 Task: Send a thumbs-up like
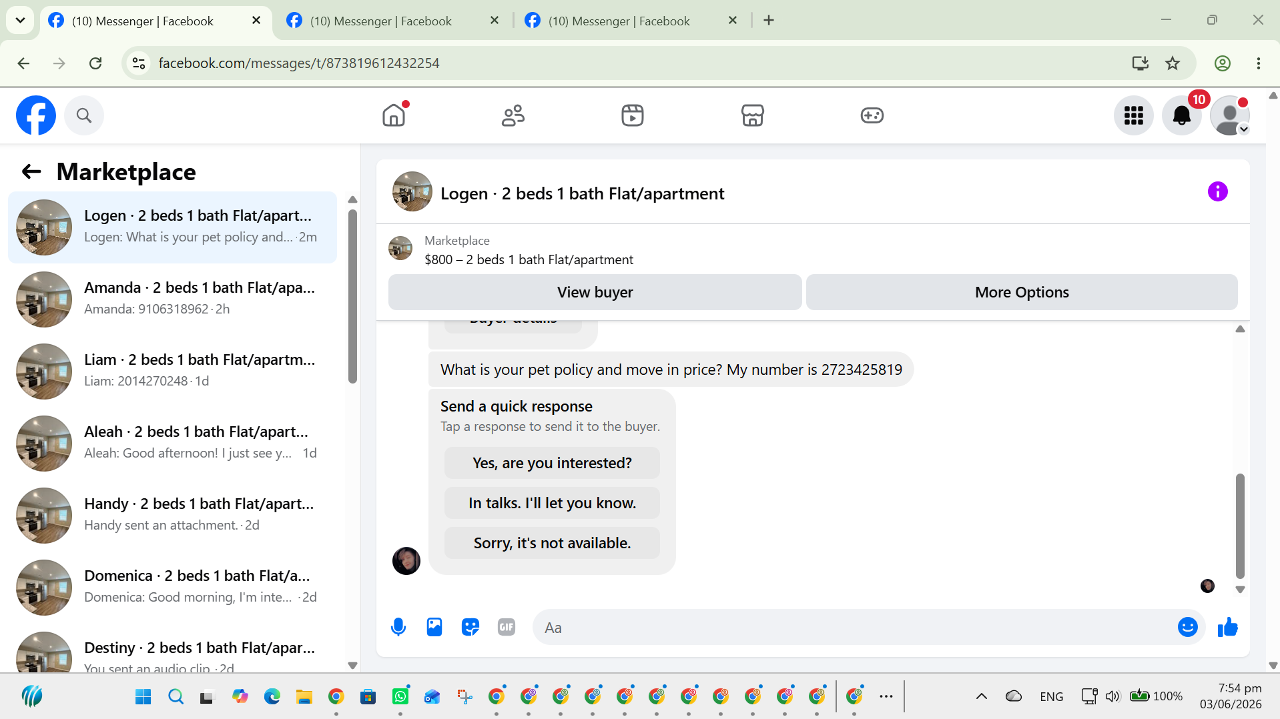pos(1228,627)
